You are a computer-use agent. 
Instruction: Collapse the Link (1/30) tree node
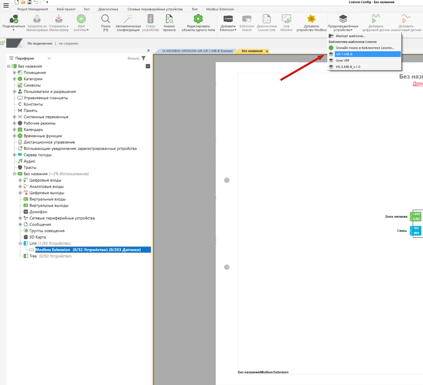[x=20, y=243]
